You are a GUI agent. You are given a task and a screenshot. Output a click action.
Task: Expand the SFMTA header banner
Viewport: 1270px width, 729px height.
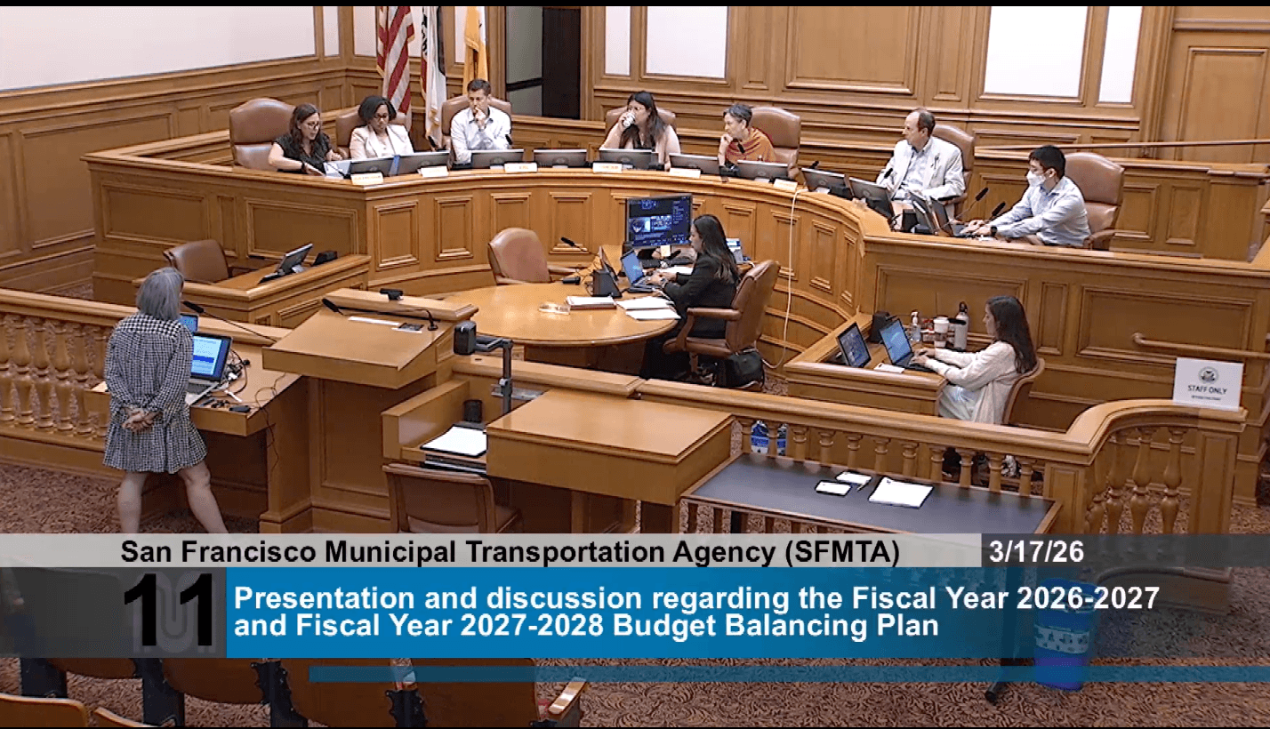point(511,551)
